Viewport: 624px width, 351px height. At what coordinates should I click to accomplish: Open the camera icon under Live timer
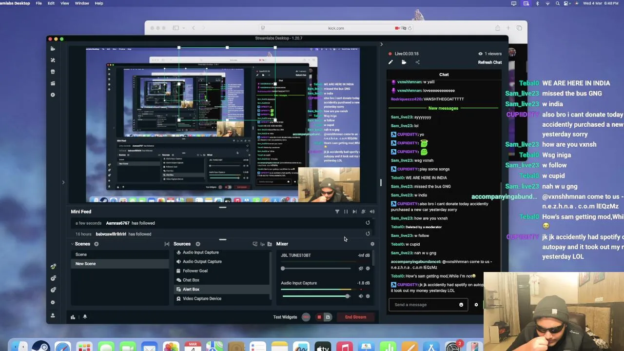coord(404,62)
